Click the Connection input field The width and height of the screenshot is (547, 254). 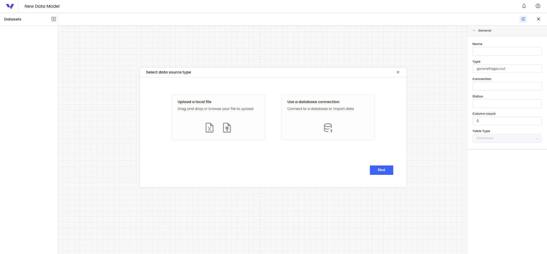(x=507, y=86)
